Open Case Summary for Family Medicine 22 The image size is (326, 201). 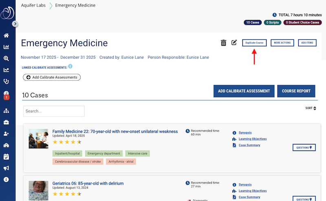(x=249, y=145)
